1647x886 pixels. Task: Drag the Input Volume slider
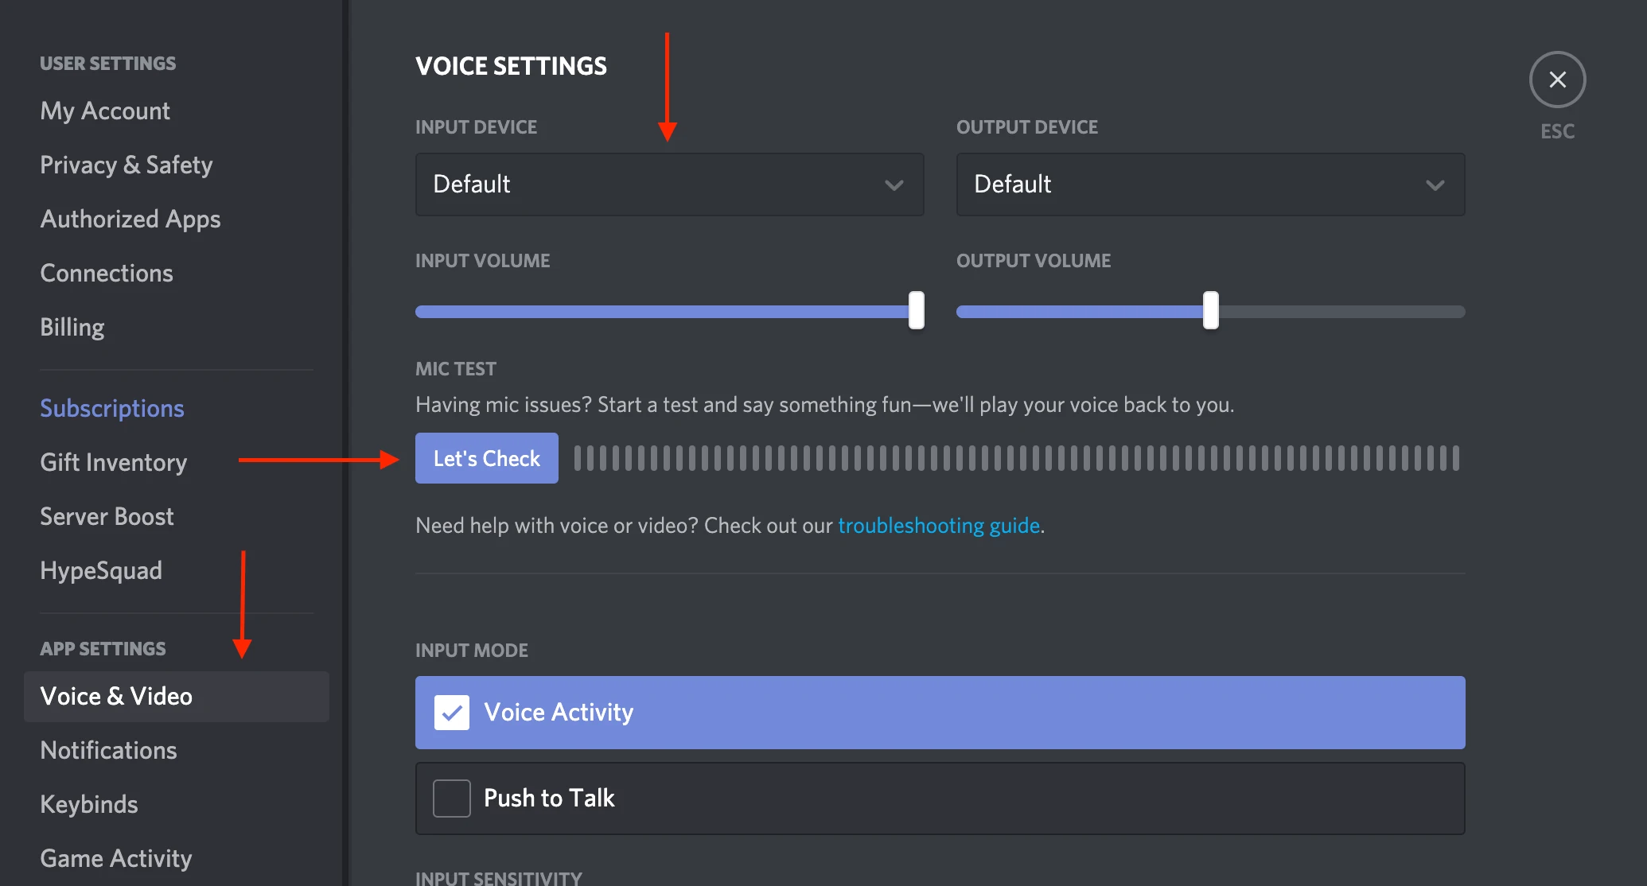click(x=916, y=312)
